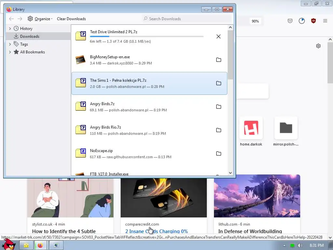Open the Firefox hamburger application menu
Image resolution: width=333 pixels, height=250 pixels.
pos(325,21)
